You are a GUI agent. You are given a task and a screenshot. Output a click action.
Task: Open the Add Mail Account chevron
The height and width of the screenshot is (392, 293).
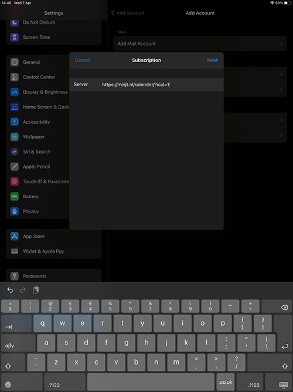tap(281, 43)
